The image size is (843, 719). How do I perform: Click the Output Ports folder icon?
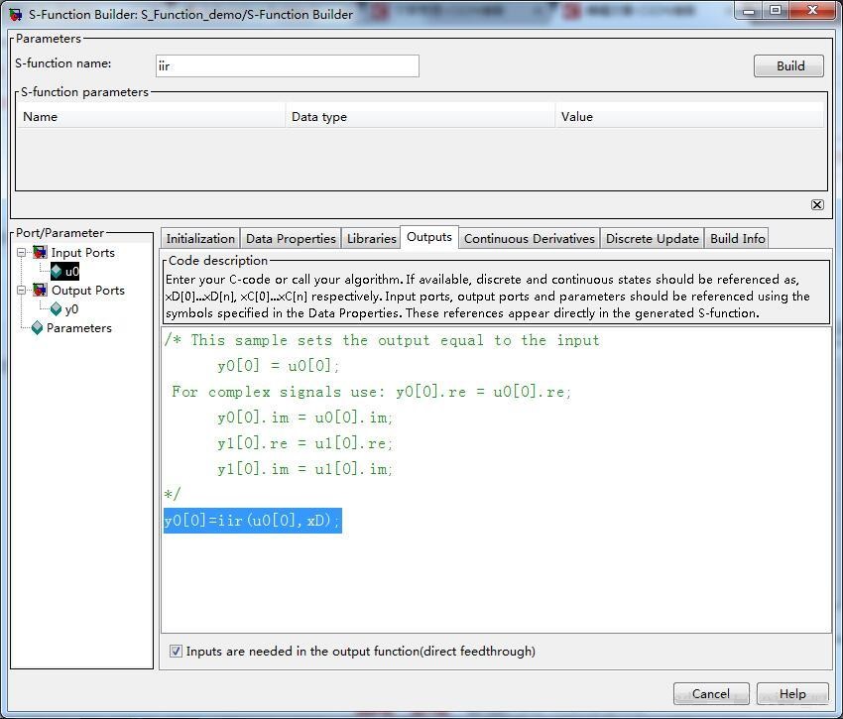pyautogui.click(x=40, y=290)
